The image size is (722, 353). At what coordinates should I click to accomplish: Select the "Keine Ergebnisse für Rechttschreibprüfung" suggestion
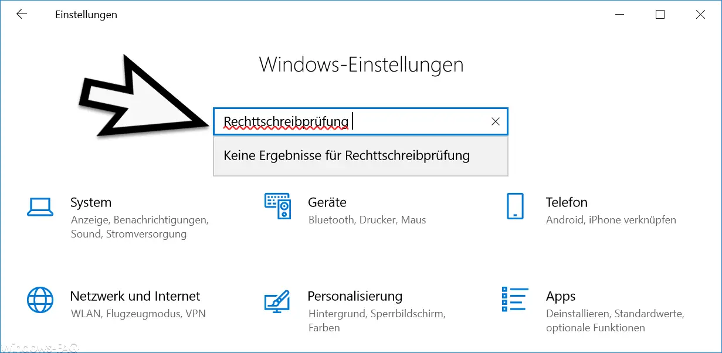tap(360, 155)
